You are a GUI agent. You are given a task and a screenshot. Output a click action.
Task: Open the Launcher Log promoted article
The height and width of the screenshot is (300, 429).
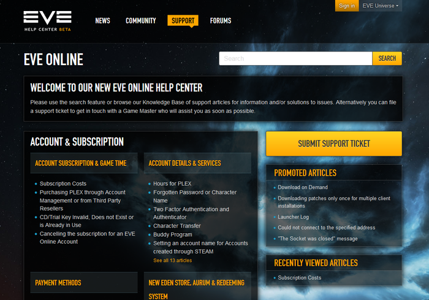coord(294,217)
